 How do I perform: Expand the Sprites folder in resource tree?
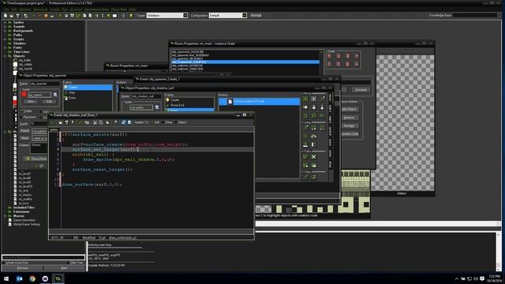(x=5, y=23)
